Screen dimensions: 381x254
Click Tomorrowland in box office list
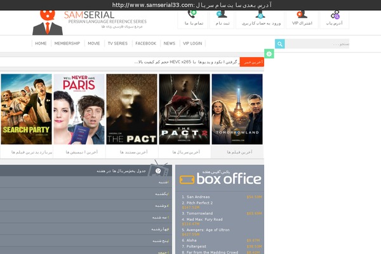point(199,213)
